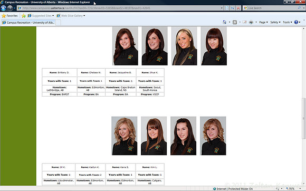Image resolution: width=306 pixels, height=191 pixels.
Task: Click Jacqueline B.'s portrait photo
Action: pos(184,46)
